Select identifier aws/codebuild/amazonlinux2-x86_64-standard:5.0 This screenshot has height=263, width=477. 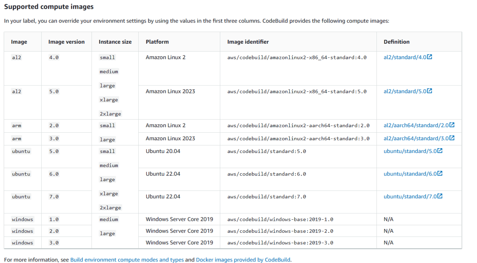(x=297, y=91)
